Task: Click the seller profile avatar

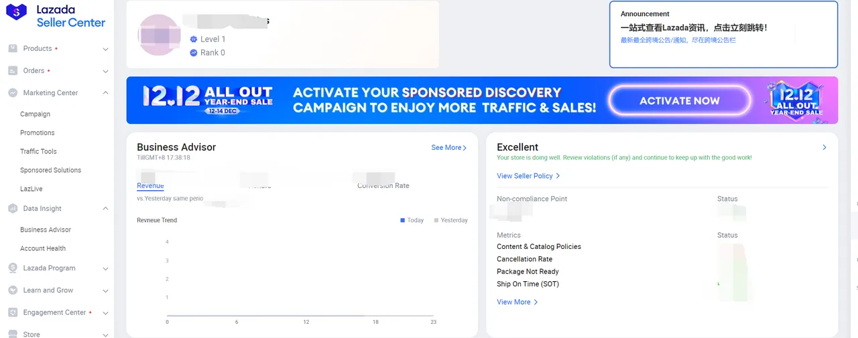Action: click(159, 35)
